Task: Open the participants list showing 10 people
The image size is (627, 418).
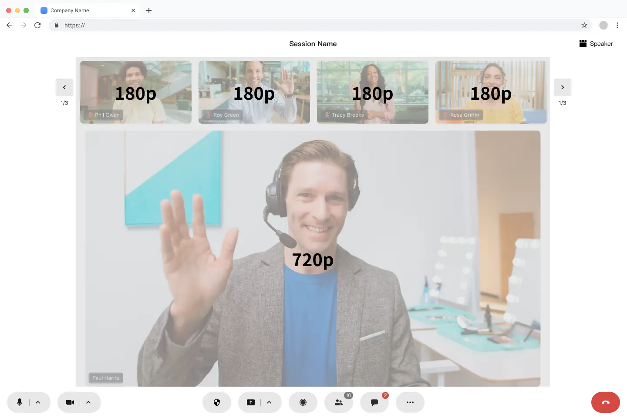Action: point(339,402)
